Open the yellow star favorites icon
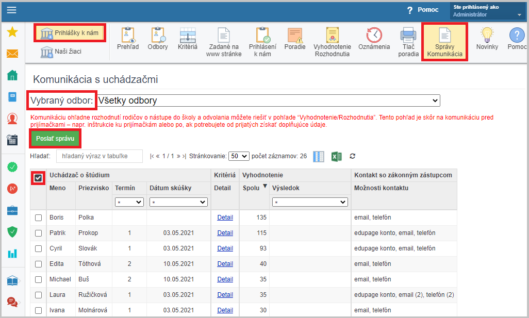This screenshot has width=529, height=318. tap(12, 32)
